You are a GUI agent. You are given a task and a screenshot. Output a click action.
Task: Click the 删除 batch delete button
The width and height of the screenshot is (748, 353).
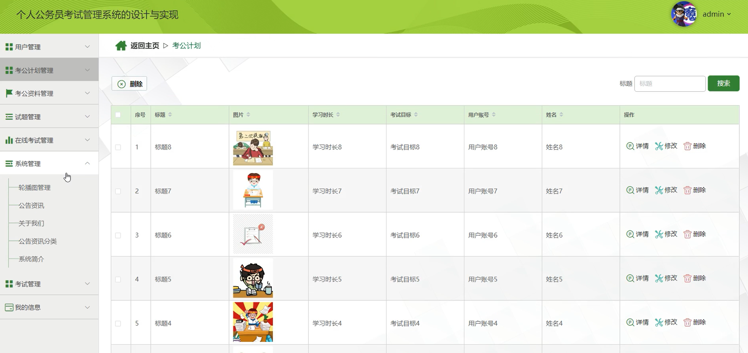point(129,84)
